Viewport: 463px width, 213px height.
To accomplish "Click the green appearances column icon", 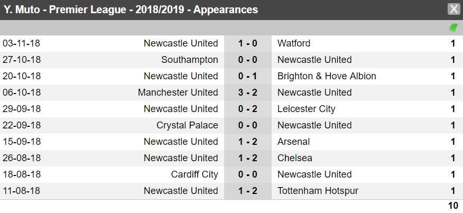I will pos(453,28).
